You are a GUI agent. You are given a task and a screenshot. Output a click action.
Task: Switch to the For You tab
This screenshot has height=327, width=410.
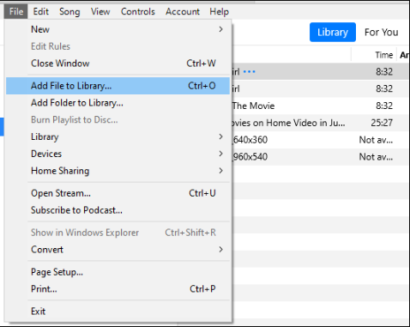pos(381,32)
